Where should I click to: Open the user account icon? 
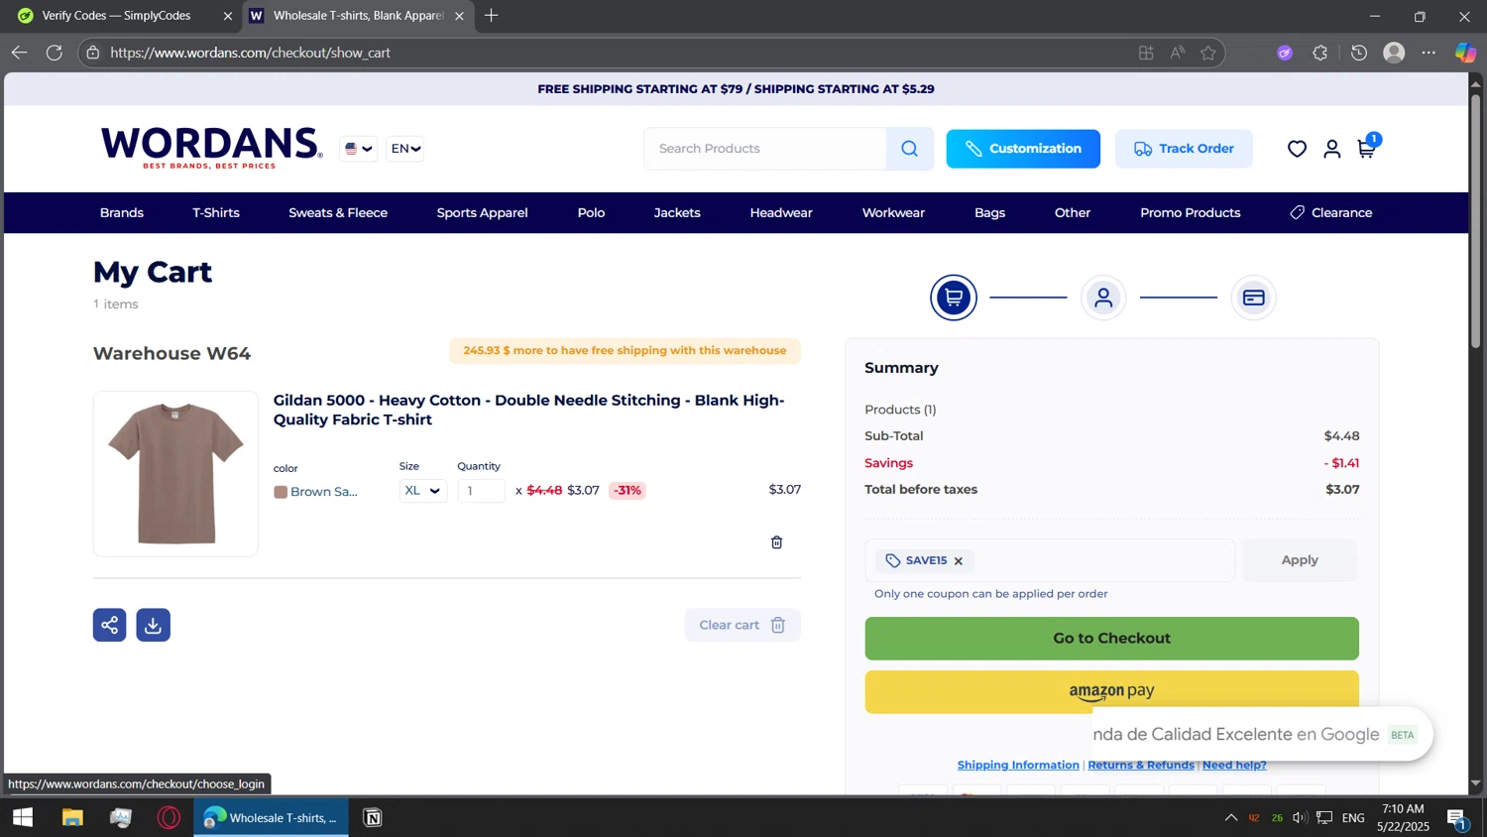pyautogui.click(x=1331, y=149)
